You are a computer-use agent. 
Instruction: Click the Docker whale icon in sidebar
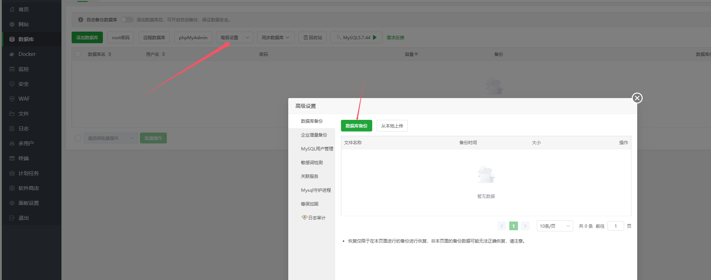click(12, 54)
